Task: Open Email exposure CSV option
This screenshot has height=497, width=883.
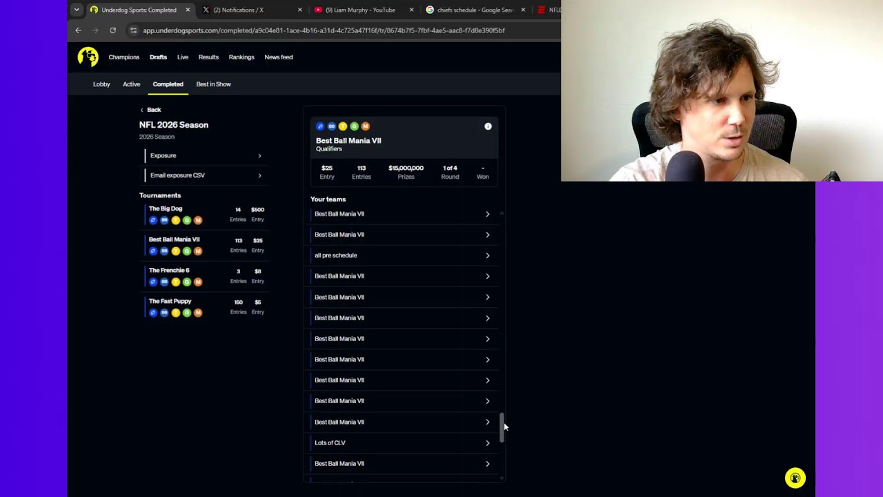Action: point(204,175)
